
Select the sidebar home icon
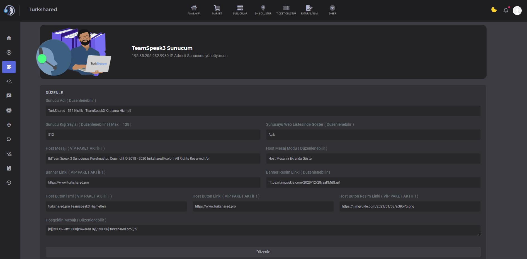(9, 38)
